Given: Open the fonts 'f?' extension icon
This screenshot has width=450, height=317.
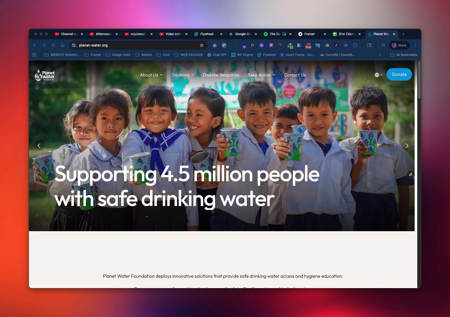Looking at the screenshot, I should [x=252, y=45].
